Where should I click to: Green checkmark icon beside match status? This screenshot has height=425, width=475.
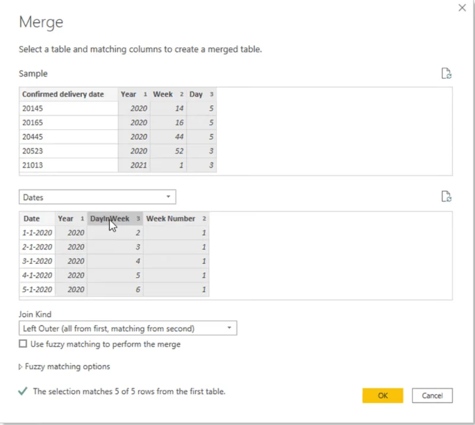click(23, 391)
